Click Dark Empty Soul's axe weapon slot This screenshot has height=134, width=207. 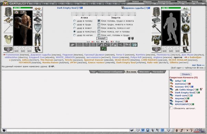(x=8, y=28)
